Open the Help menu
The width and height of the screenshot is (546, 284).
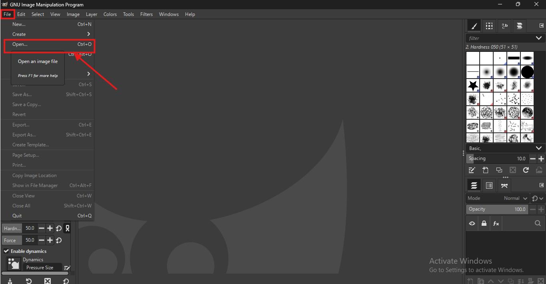190,14
